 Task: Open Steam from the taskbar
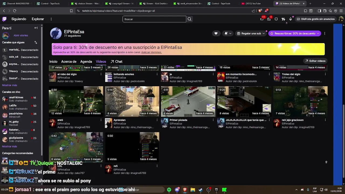201,190
